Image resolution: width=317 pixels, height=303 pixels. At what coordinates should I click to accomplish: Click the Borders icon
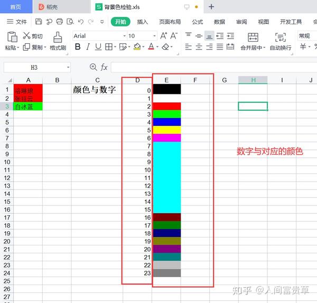pyautogui.click(x=109, y=47)
